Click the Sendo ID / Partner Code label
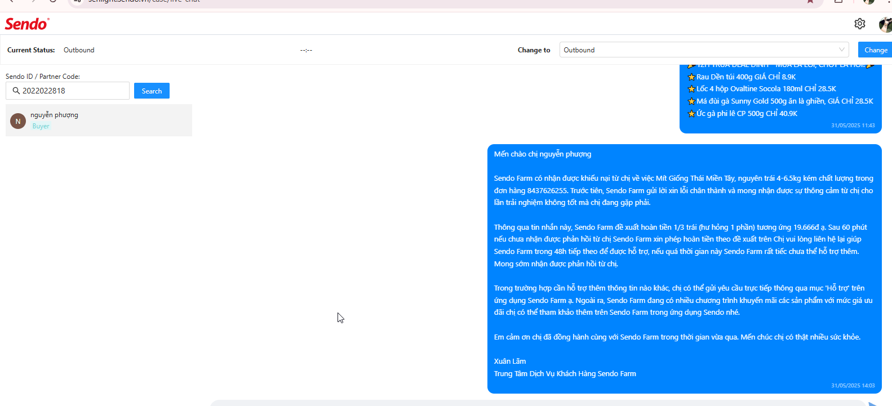The image size is (892, 406). pyautogui.click(x=43, y=77)
